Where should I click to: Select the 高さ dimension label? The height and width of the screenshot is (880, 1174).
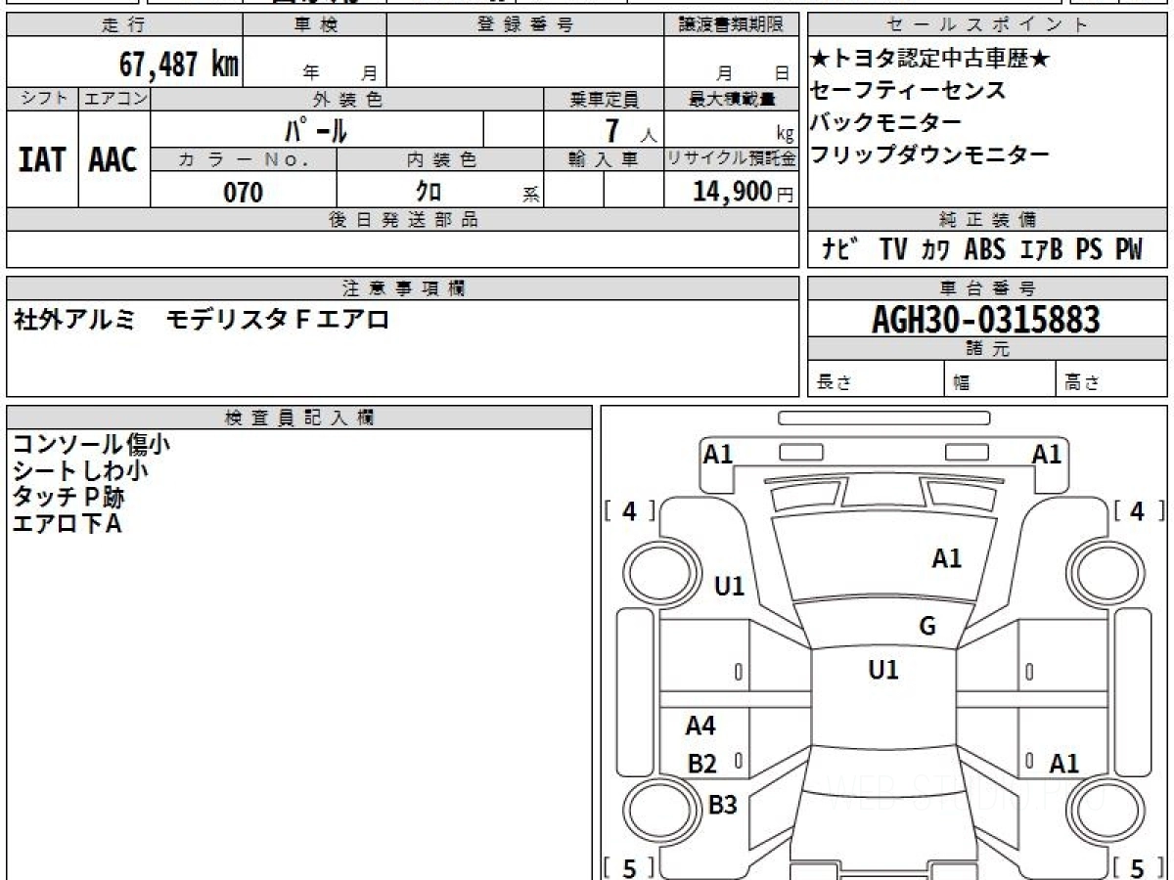[x=1082, y=382]
